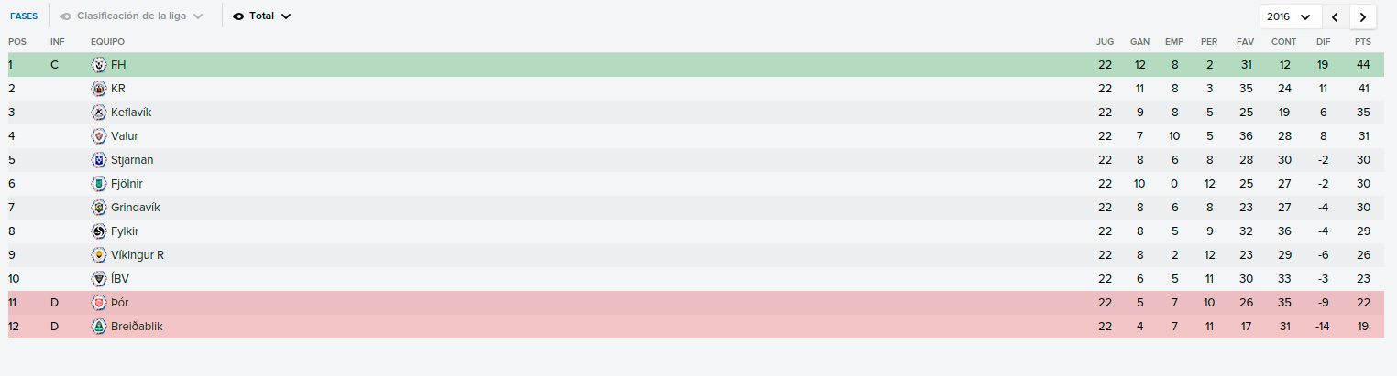Toggle eye icon next to Clasificación de la liga

click(x=66, y=16)
